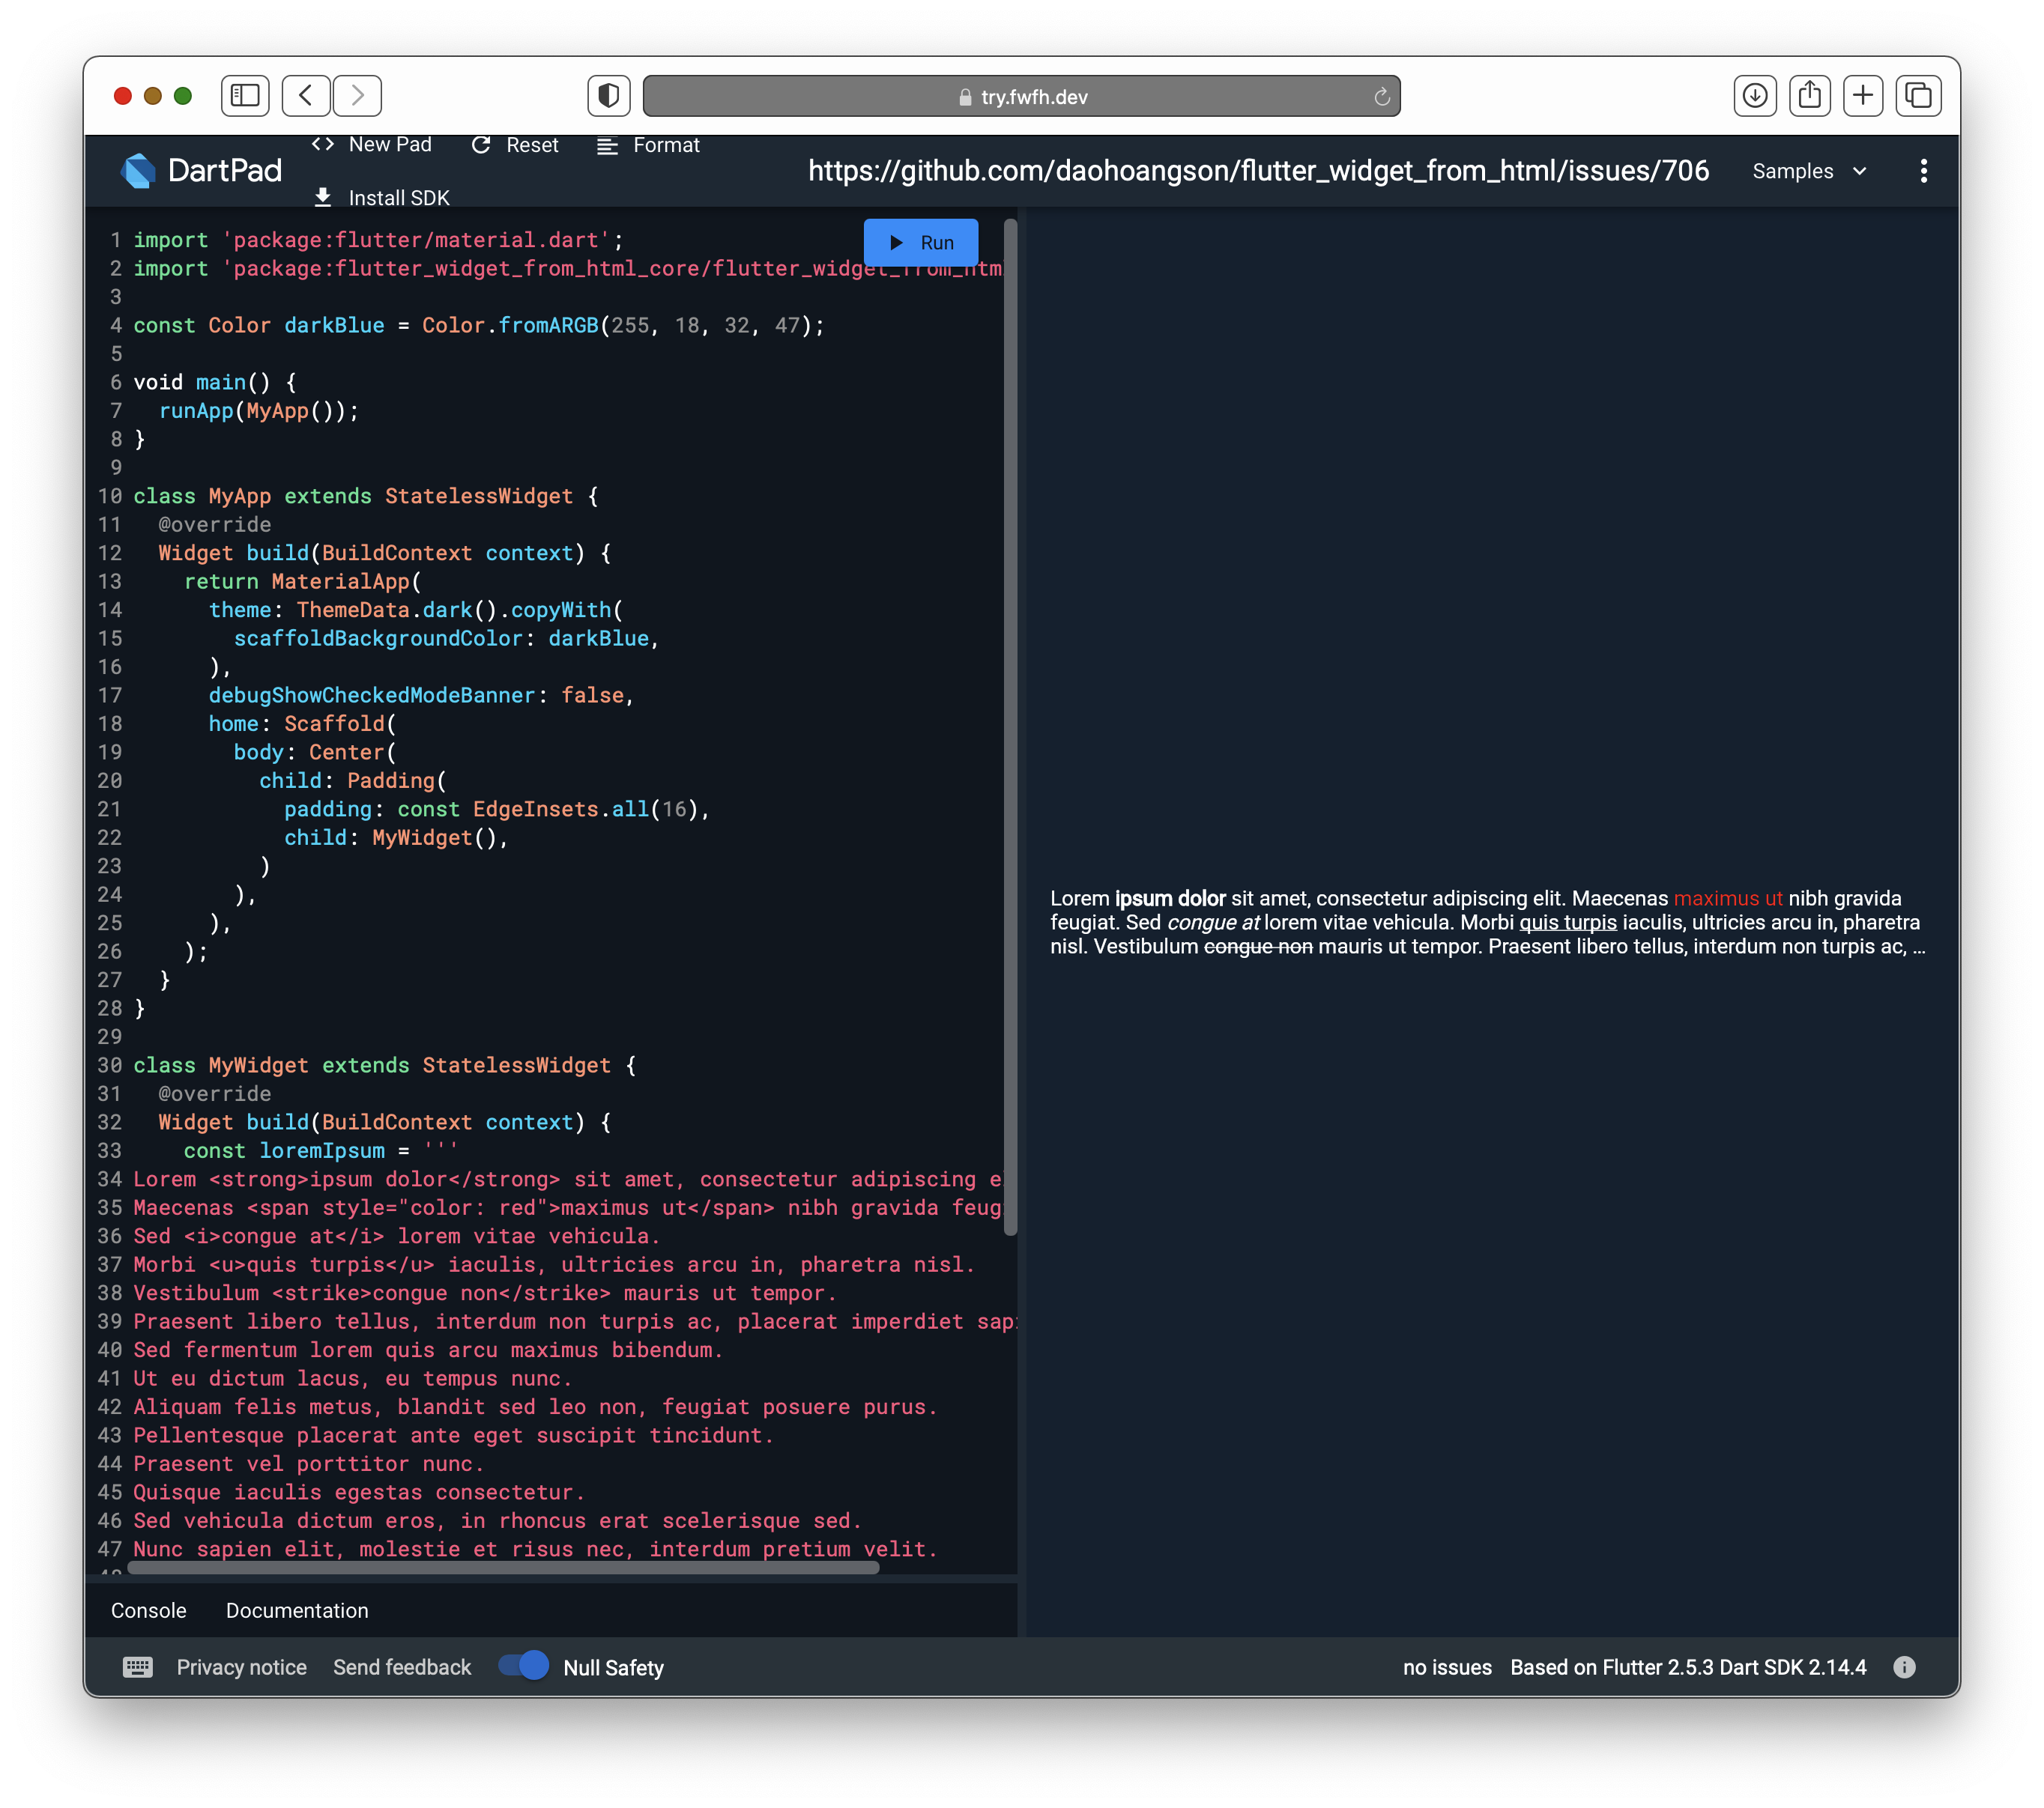Click the keyboard shortcuts icon in footer
The width and height of the screenshot is (2044, 1808).
pyautogui.click(x=137, y=1667)
